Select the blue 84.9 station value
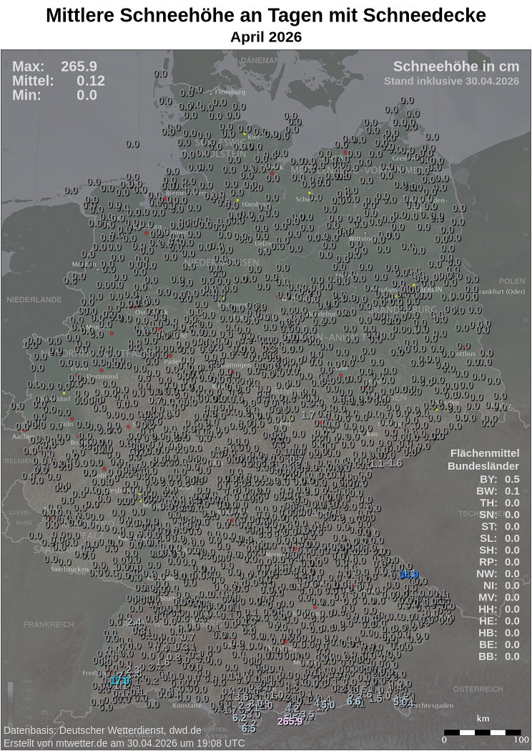 pyautogui.click(x=409, y=574)
